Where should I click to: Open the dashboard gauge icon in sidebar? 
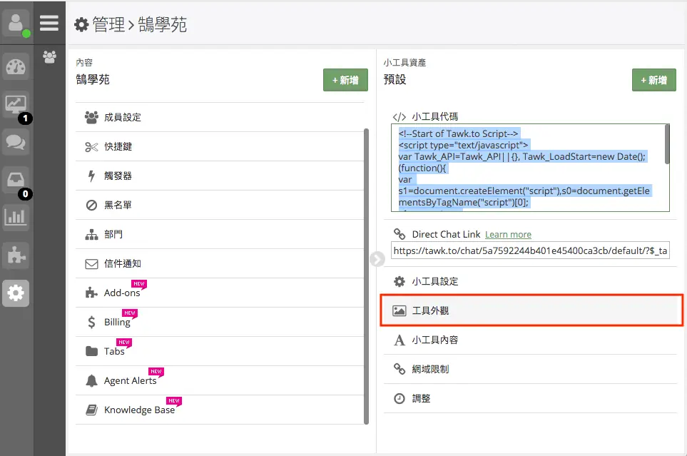click(16, 66)
